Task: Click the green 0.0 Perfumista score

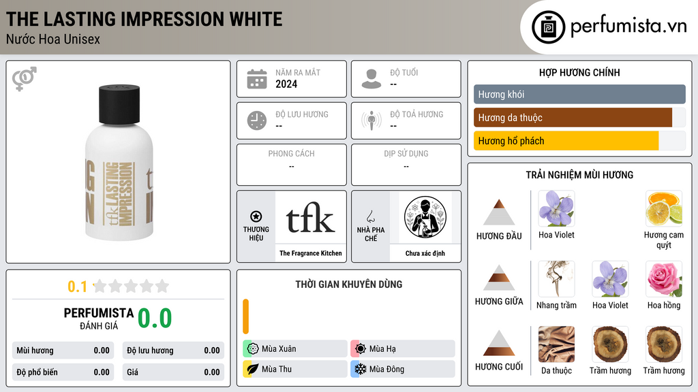Action: pyautogui.click(x=155, y=318)
